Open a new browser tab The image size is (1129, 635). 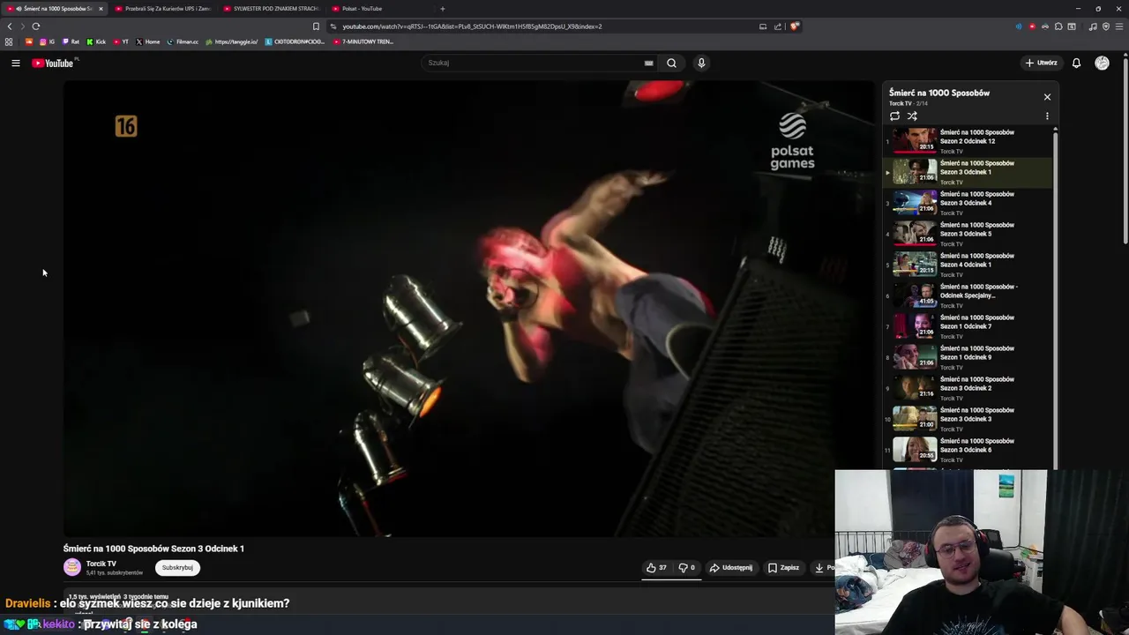pyautogui.click(x=443, y=9)
